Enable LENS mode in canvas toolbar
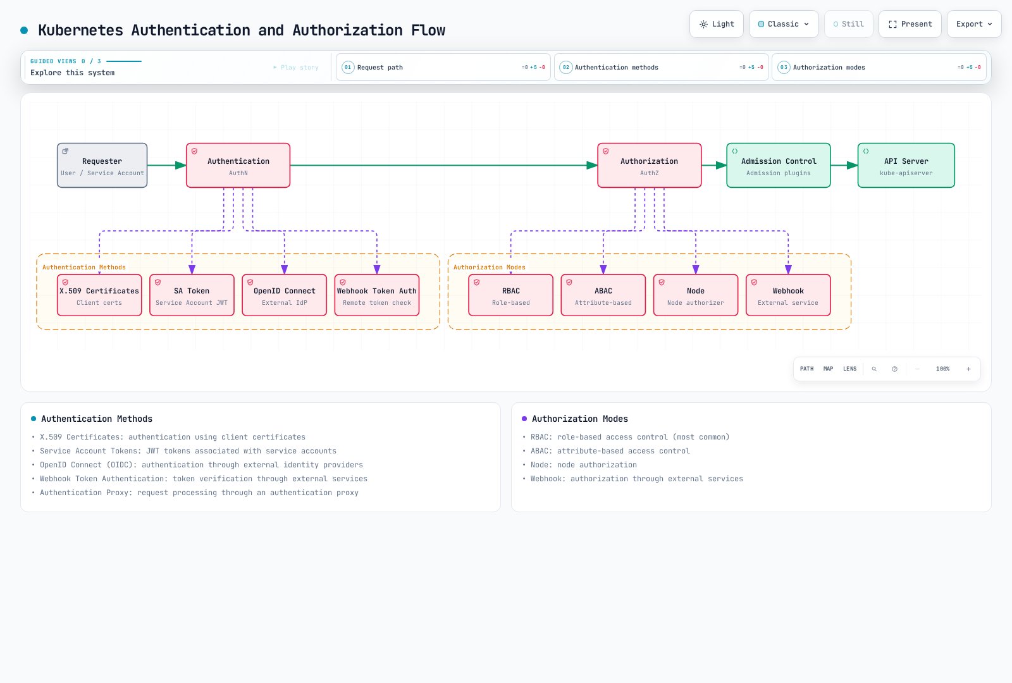 [849, 369]
